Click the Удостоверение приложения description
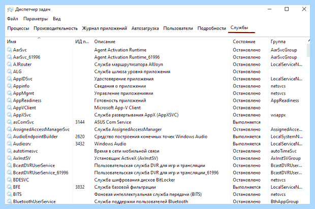This screenshot has width=315, height=209. pyautogui.click(x=124, y=79)
